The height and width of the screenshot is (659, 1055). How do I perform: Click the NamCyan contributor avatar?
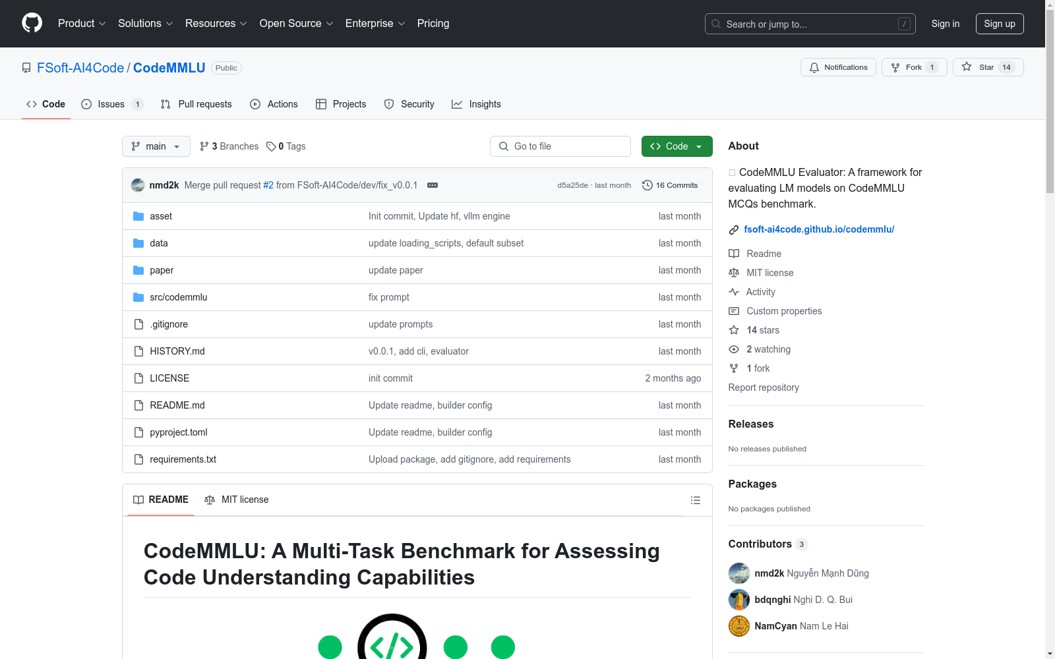point(739,626)
